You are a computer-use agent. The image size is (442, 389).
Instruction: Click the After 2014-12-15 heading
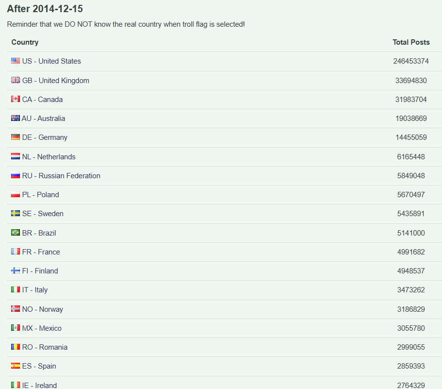tap(45, 9)
